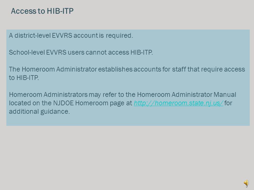Click the word 'for' after the hyperlink
The height and width of the screenshot is (190, 254).
(228, 103)
